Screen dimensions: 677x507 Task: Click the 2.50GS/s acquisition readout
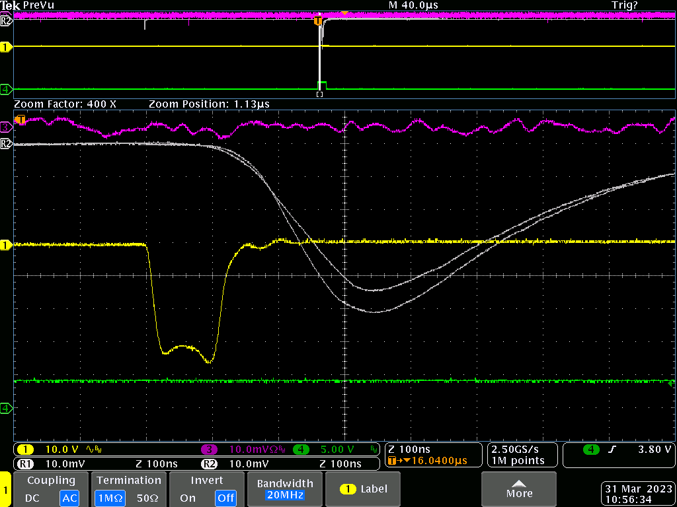(x=514, y=450)
